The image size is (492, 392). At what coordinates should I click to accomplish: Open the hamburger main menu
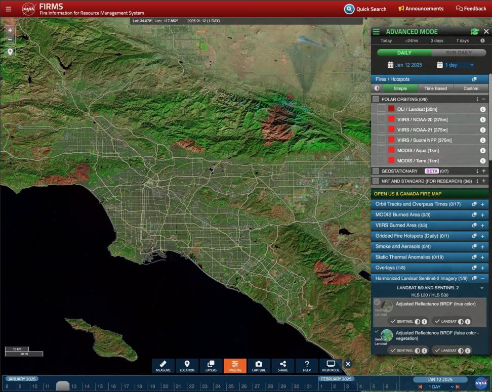[x=9, y=9]
